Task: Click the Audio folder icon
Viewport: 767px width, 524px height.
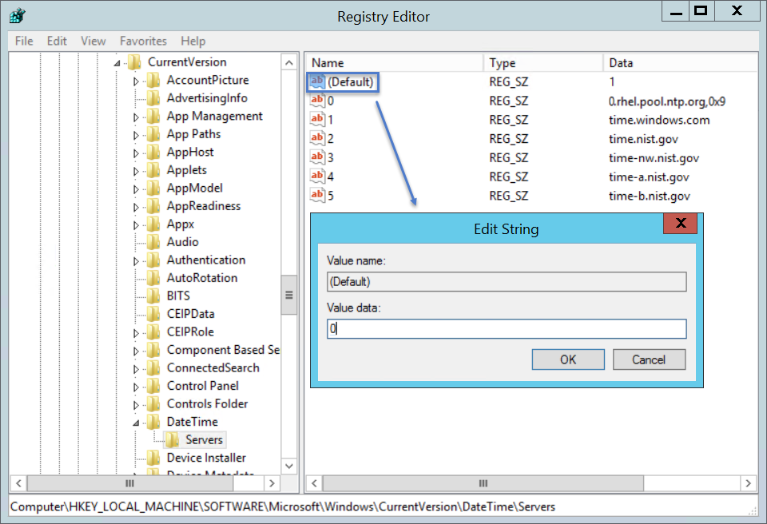Action: (x=155, y=241)
